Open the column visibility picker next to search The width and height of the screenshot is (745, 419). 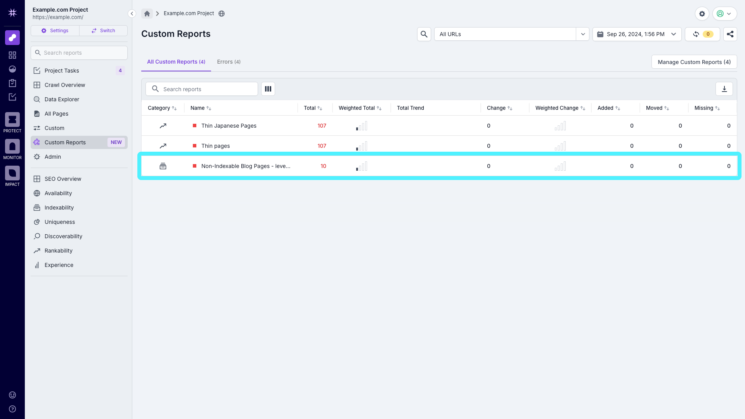click(x=268, y=89)
